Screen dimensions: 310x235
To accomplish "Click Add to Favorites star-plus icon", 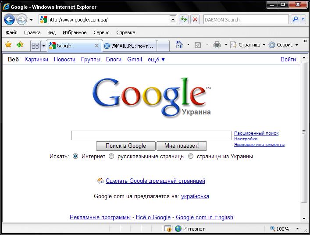I will point(20,44).
